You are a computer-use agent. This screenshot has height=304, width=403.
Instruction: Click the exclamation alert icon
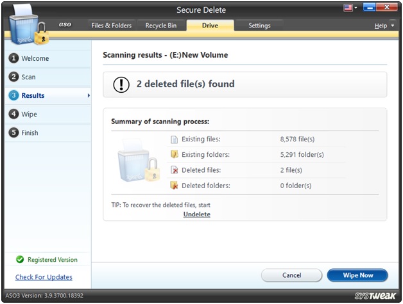click(x=121, y=84)
